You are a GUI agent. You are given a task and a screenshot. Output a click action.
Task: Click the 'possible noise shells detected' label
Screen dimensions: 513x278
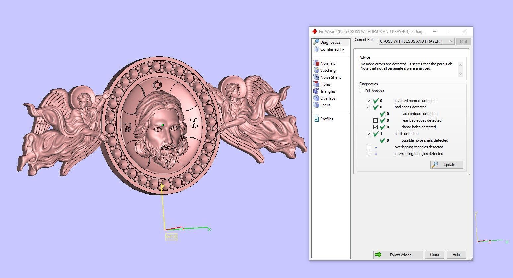(x=424, y=140)
